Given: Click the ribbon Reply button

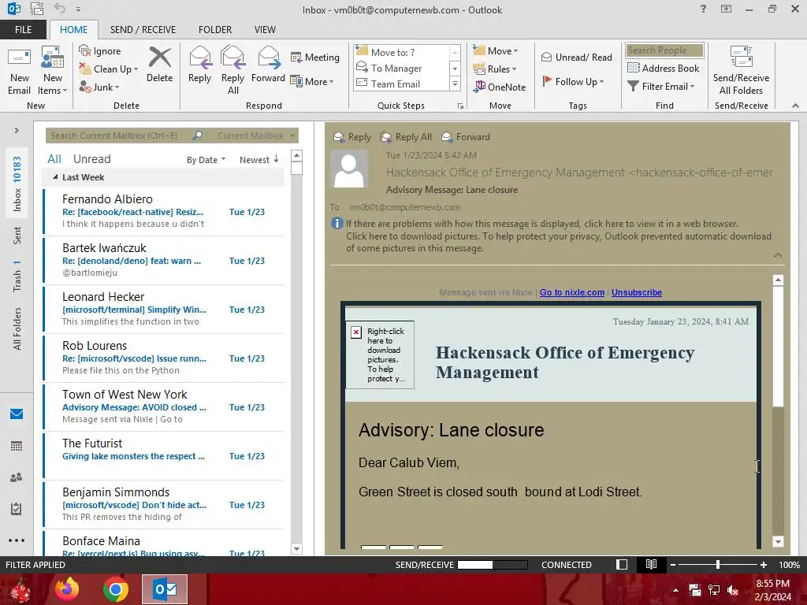Looking at the screenshot, I should tap(199, 65).
